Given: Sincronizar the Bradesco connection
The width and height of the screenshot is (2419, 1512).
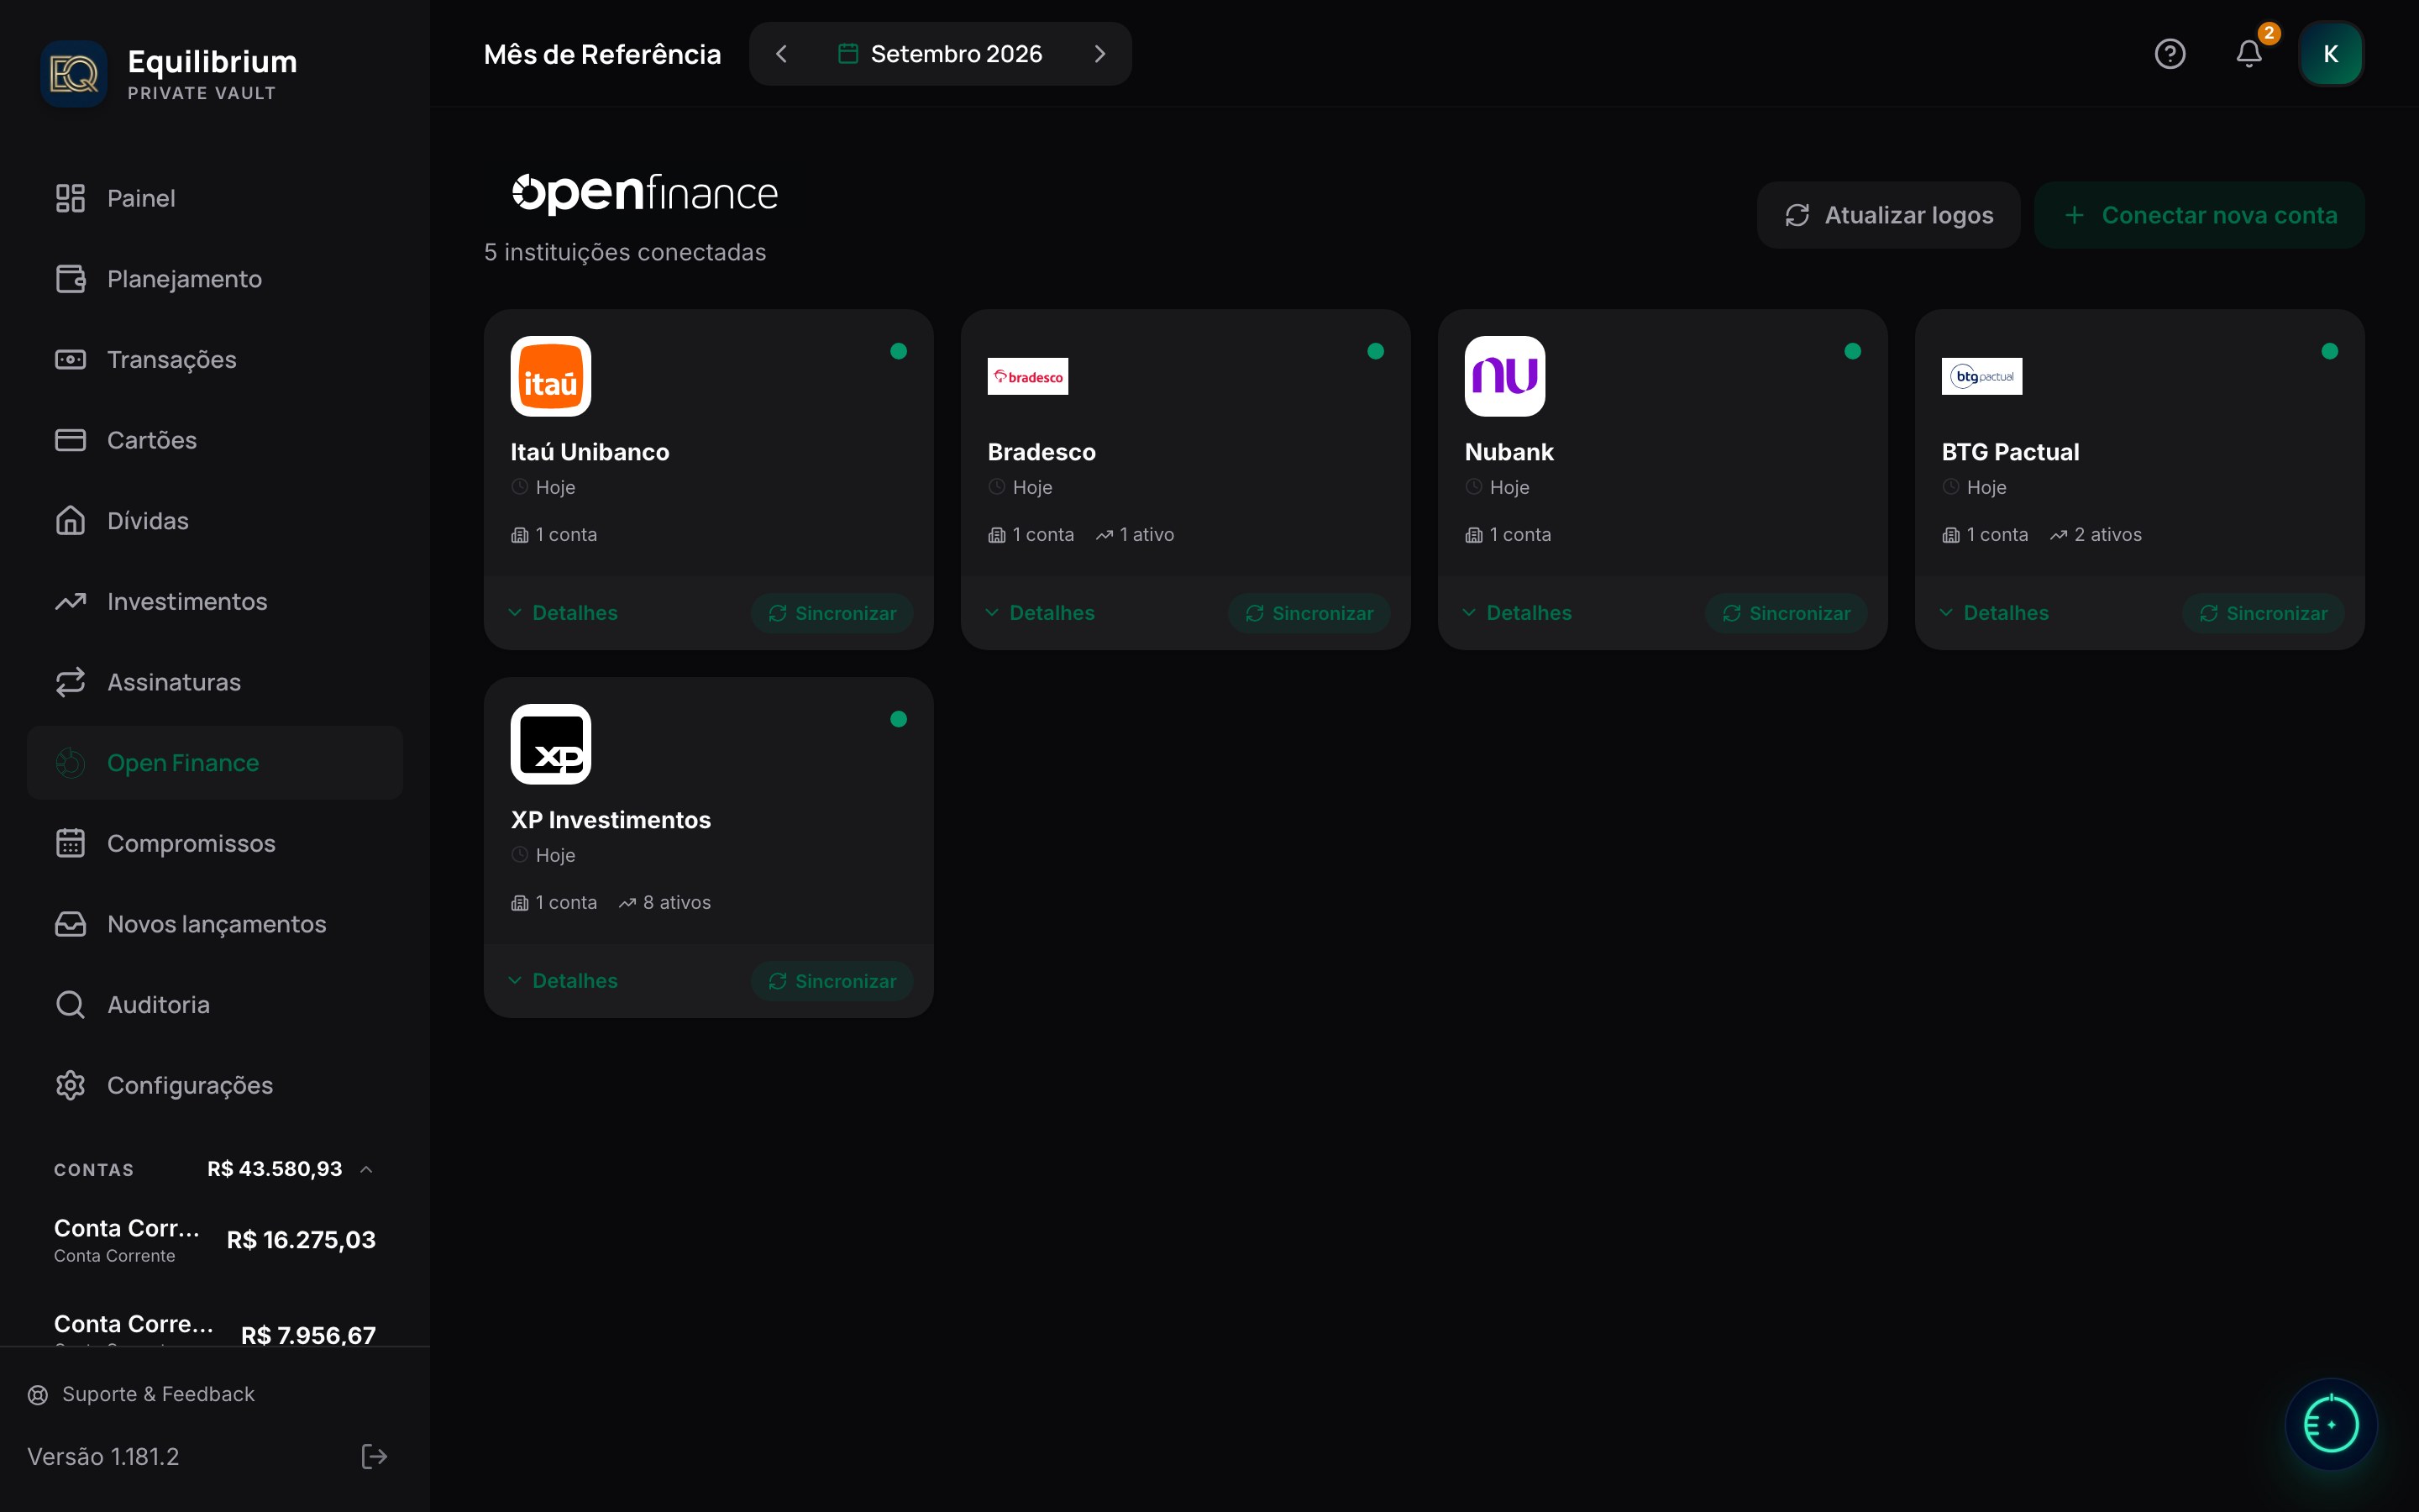Looking at the screenshot, I should click(1309, 613).
